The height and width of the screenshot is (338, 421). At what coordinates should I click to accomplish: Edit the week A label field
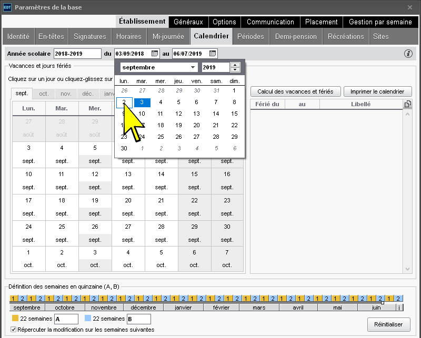click(x=66, y=319)
